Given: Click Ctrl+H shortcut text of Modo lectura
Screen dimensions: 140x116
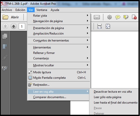Looking at the screenshot, I should click(x=81, y=72).
